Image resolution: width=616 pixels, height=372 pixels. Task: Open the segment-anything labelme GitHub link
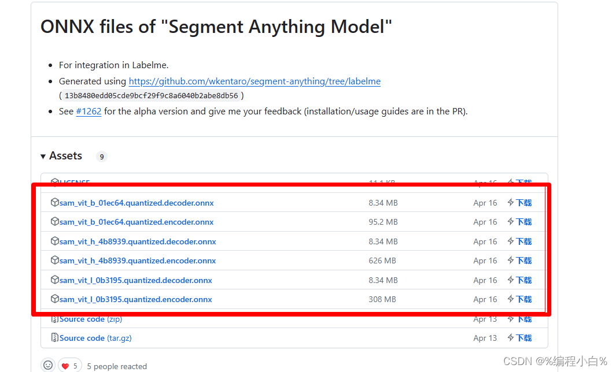pos(254,81)
